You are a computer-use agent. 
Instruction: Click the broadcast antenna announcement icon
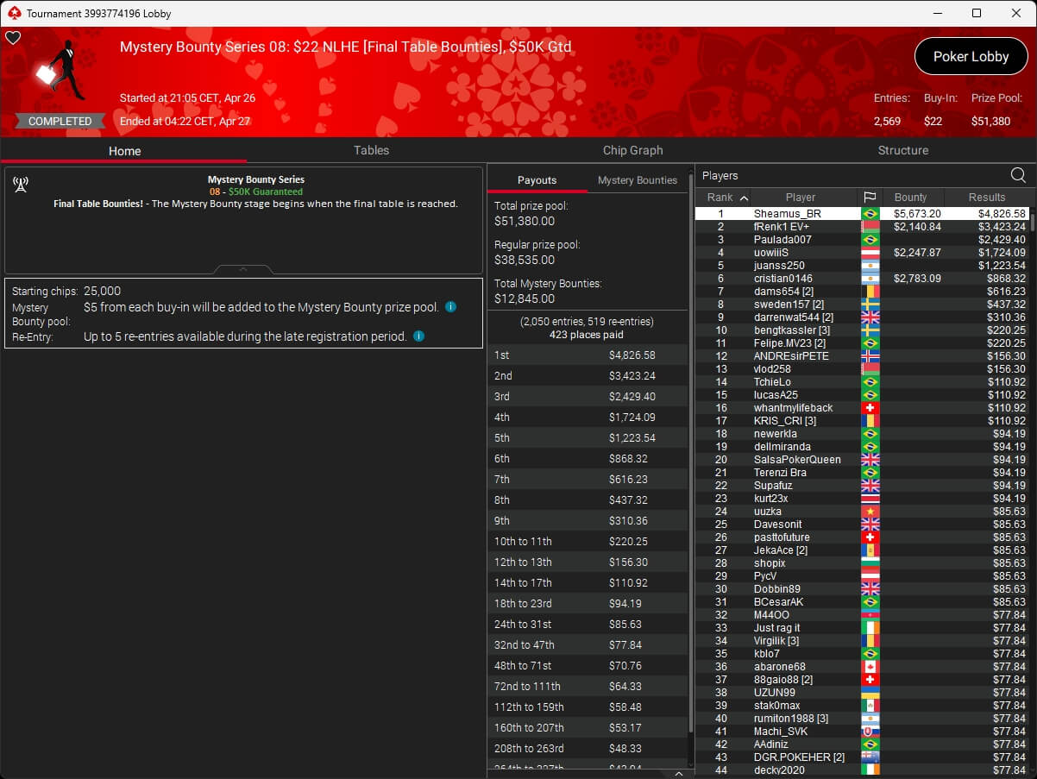(21, 185)
